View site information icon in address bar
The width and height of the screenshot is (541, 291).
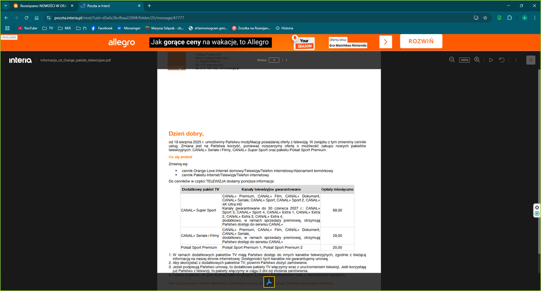[x=49, y=17]
